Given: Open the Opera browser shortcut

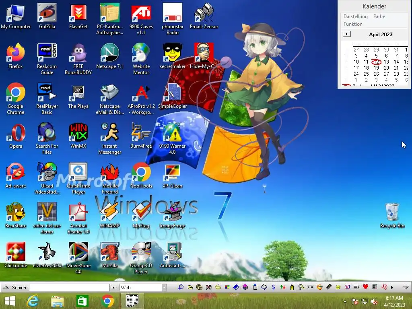Looking at the screenshot, I should pos(16,136).
